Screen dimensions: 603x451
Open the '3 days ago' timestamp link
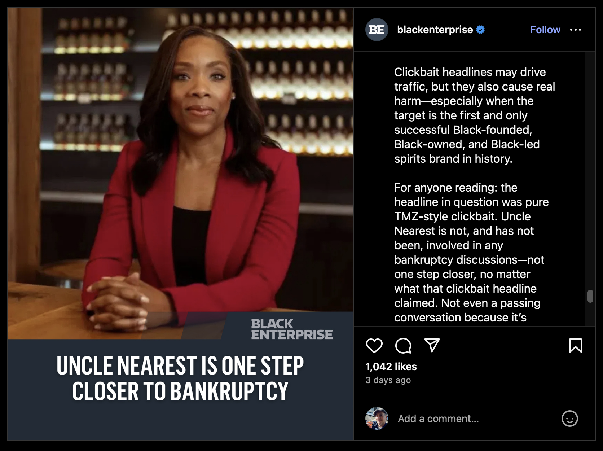pos(388,380)
